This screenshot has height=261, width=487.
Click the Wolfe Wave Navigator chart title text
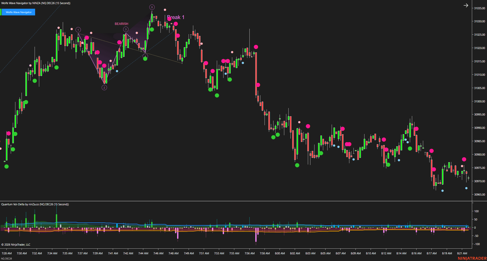tap(36, 3)
